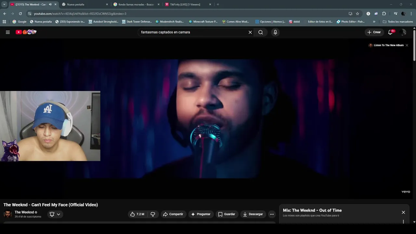Image resolution: width=416 pixels, height=234 pixels.
Task: Select the address bar URL
Action: [x=80, y=14]
